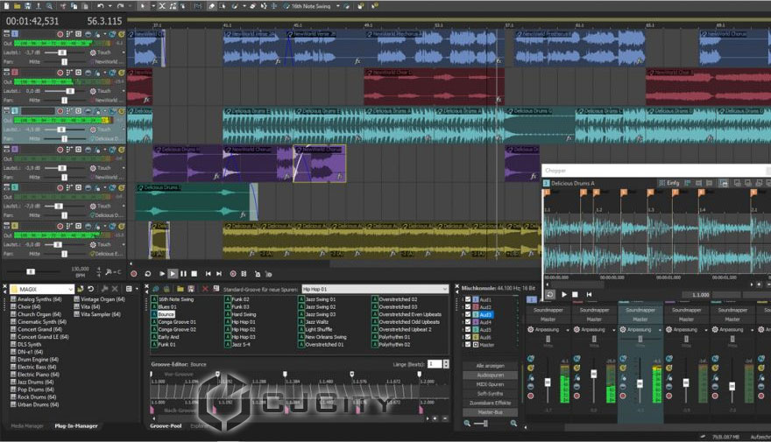
Task: Switch to the Media Manager tab
Action: tap(28, 426)
